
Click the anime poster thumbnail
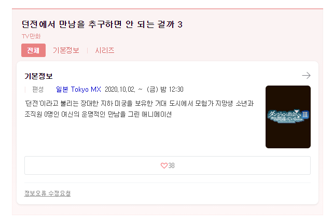[288, 117]
